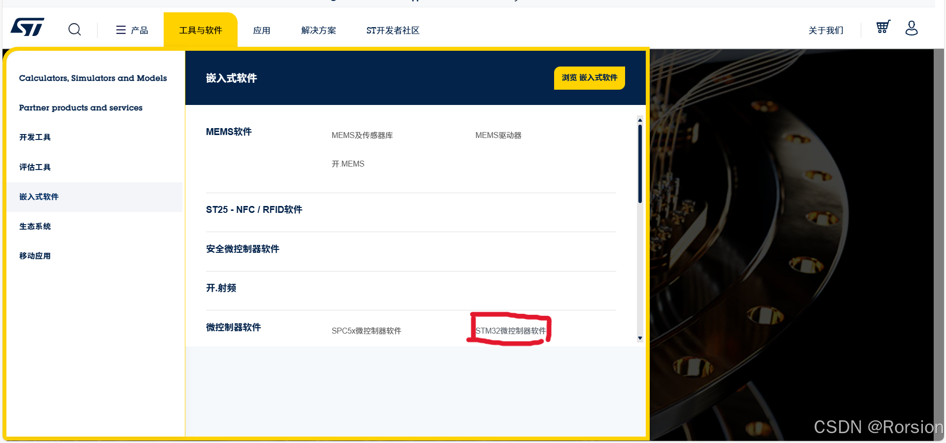The width and height of the screenshot is (946, 443).
Task: Open the 产品 hamburger menu
Action: 132,30
